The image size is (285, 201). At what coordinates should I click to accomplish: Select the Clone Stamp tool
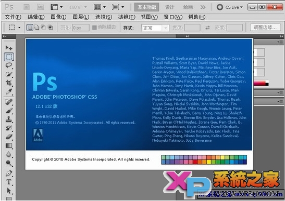pos(8,119)
